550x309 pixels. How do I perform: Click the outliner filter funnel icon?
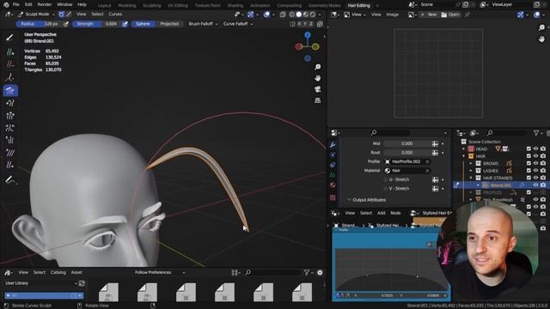(x=536, y=133)
